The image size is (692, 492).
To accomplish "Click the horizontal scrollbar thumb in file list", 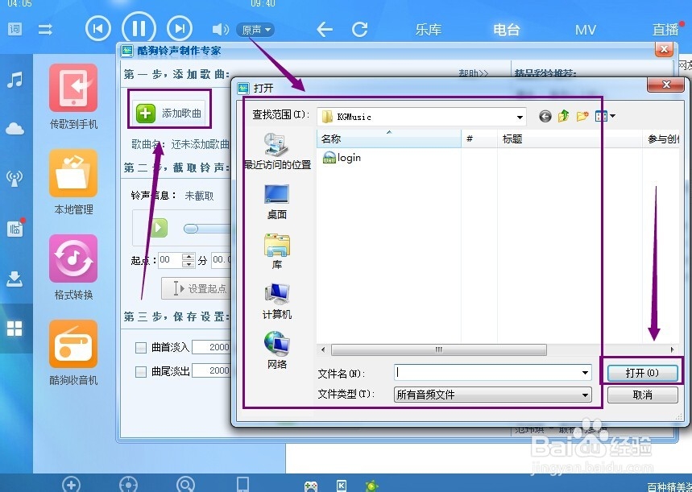I will pos(439,349).
